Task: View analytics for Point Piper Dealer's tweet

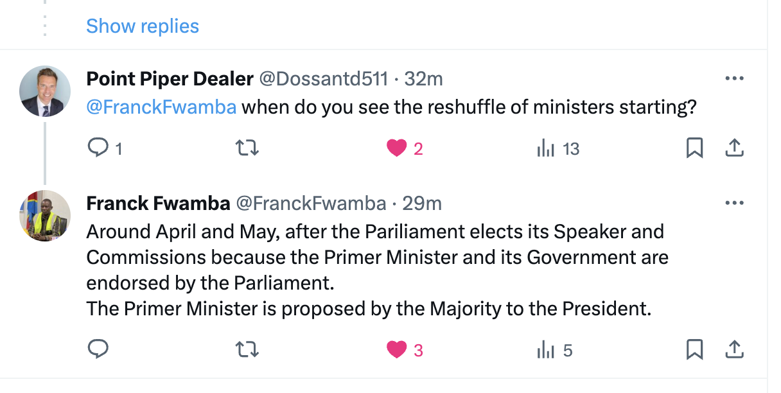Action: click(546, 149)
